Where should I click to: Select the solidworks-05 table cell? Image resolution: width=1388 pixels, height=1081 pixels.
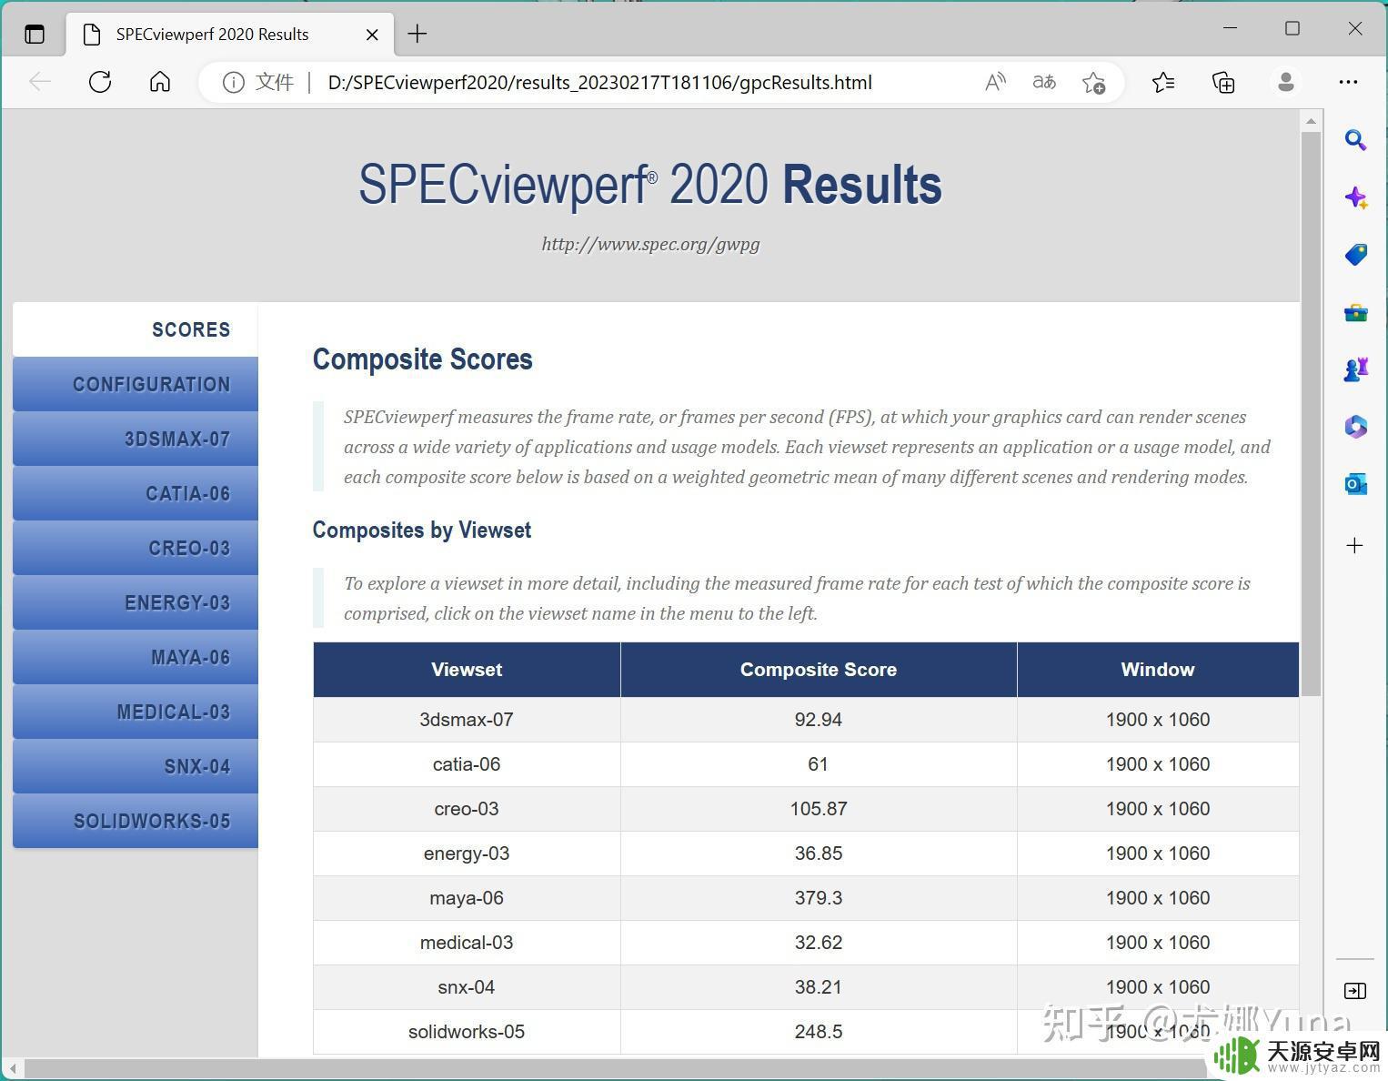click(467, 1032)
